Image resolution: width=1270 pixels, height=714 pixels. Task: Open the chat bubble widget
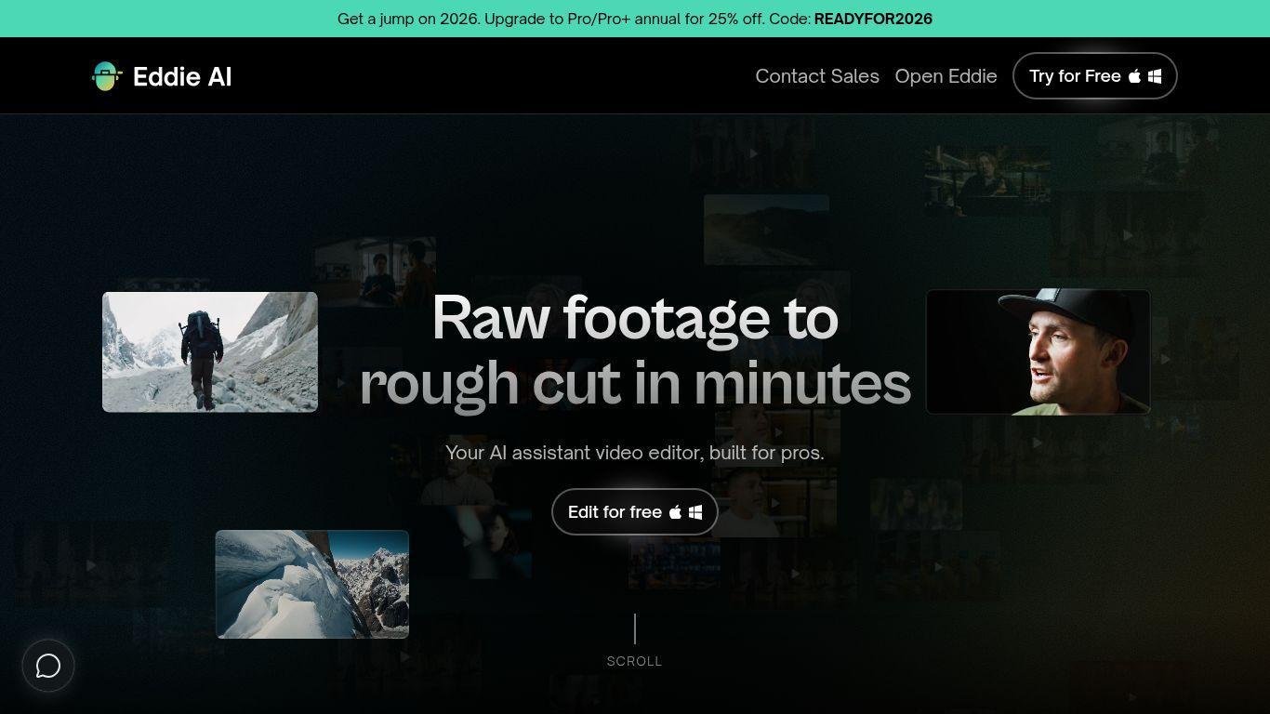click(x=48, y=666)
